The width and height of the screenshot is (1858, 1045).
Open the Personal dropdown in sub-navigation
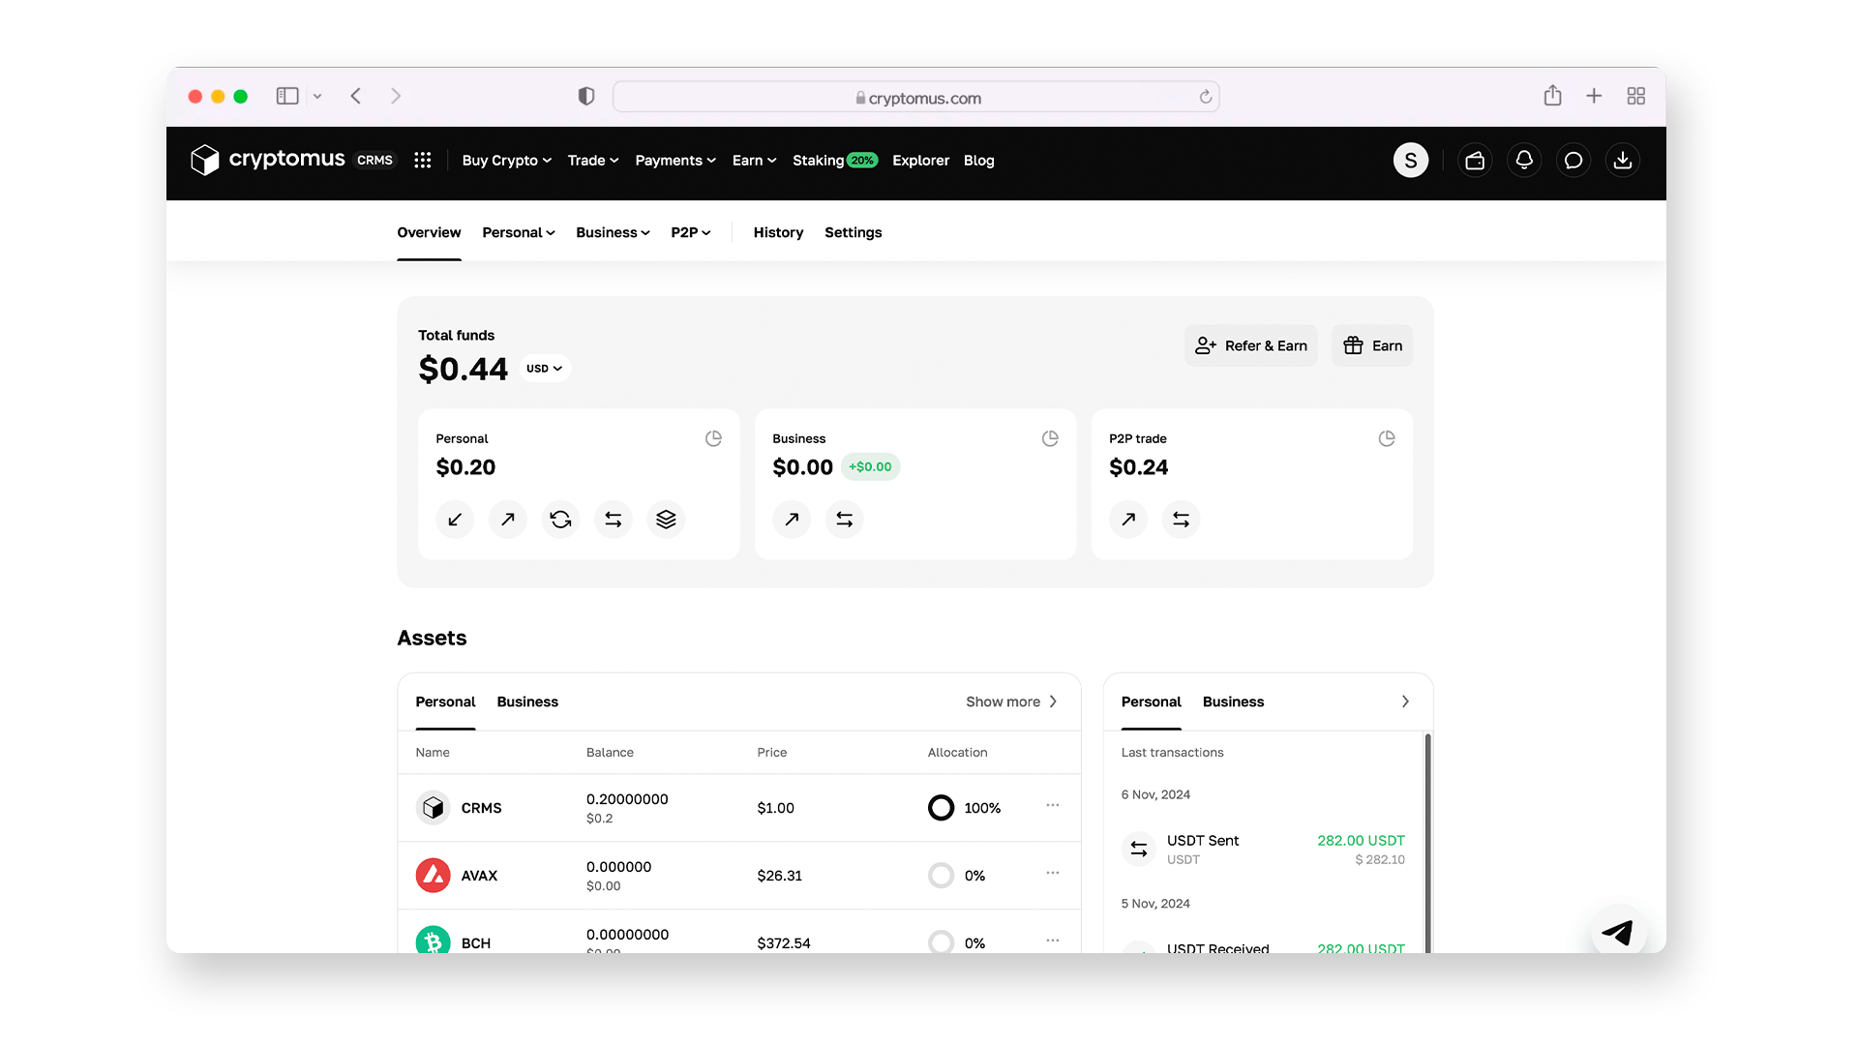(519, 232)
